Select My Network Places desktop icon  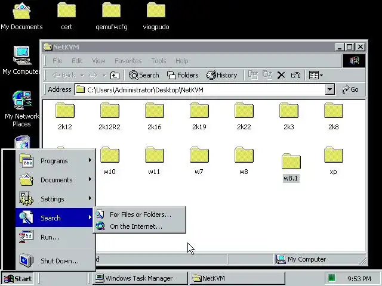click(21, 109)
